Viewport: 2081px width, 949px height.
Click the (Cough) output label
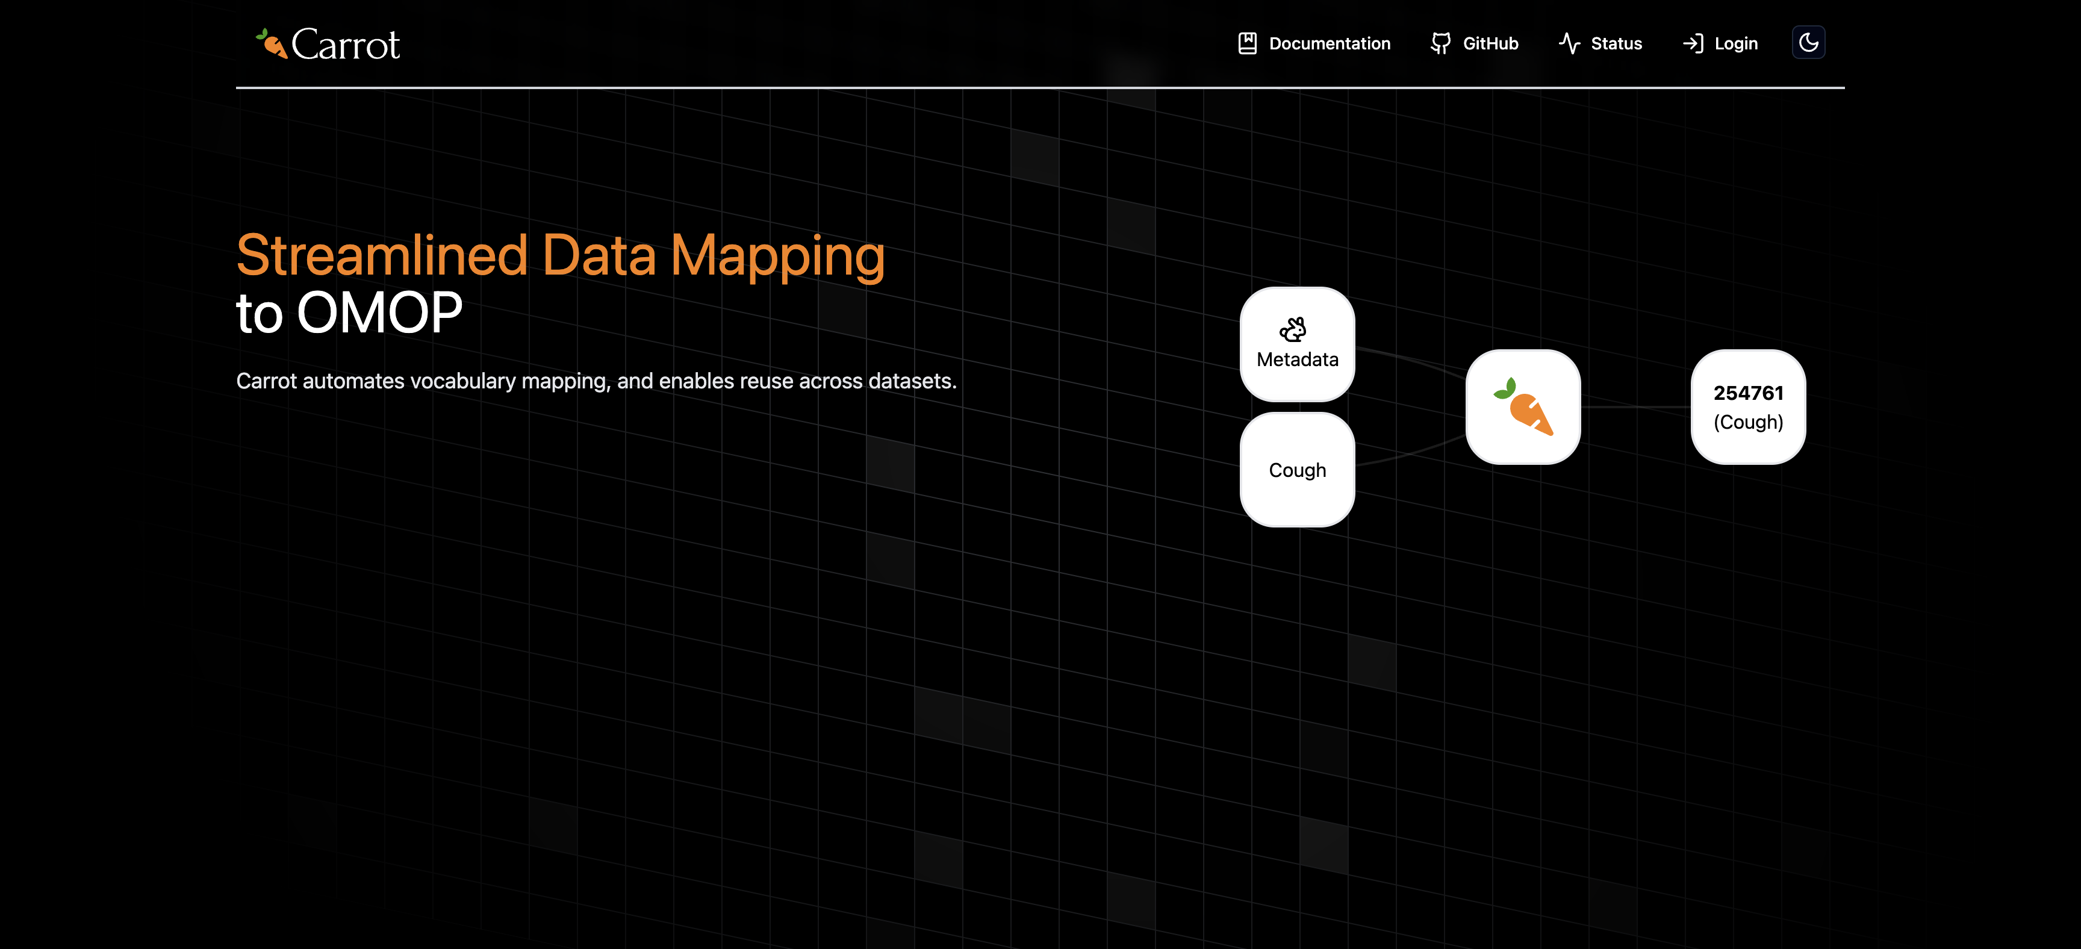click(x=1747, y=422)
